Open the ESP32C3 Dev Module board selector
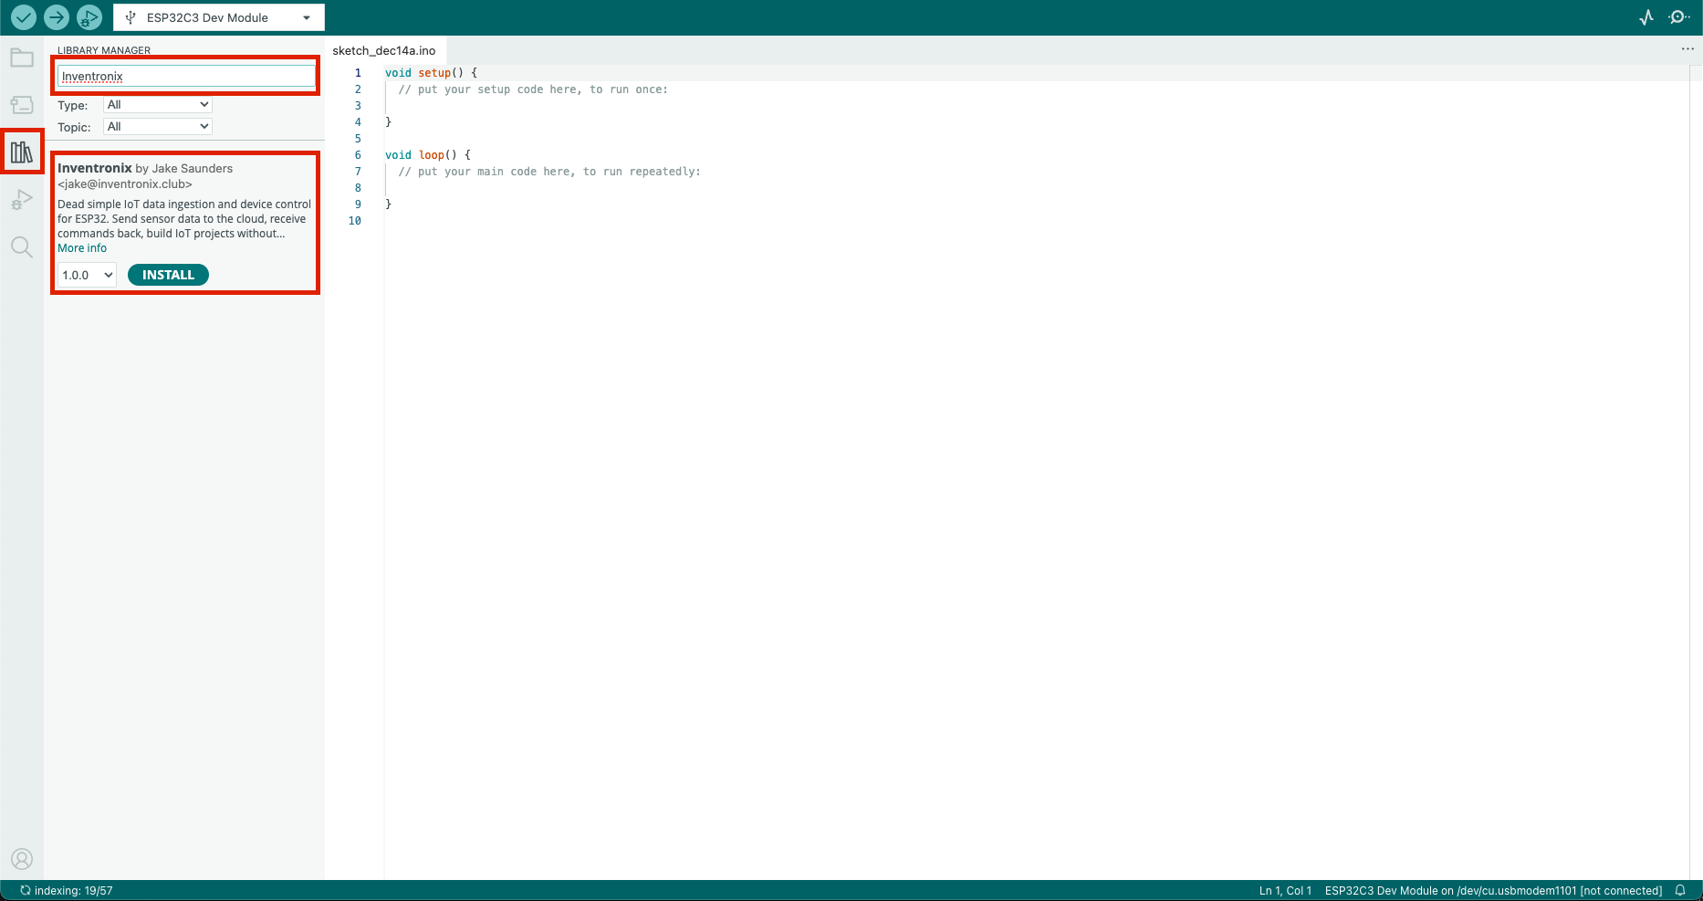 click(x=218, y=16)
